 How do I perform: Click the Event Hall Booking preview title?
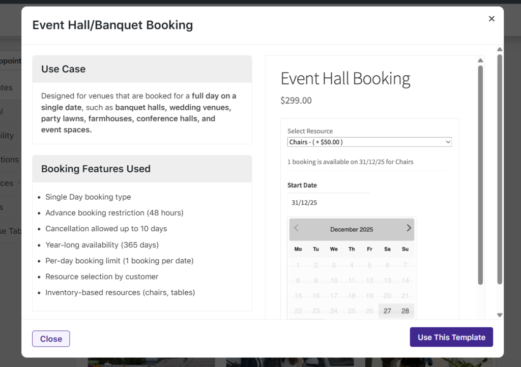345,79
